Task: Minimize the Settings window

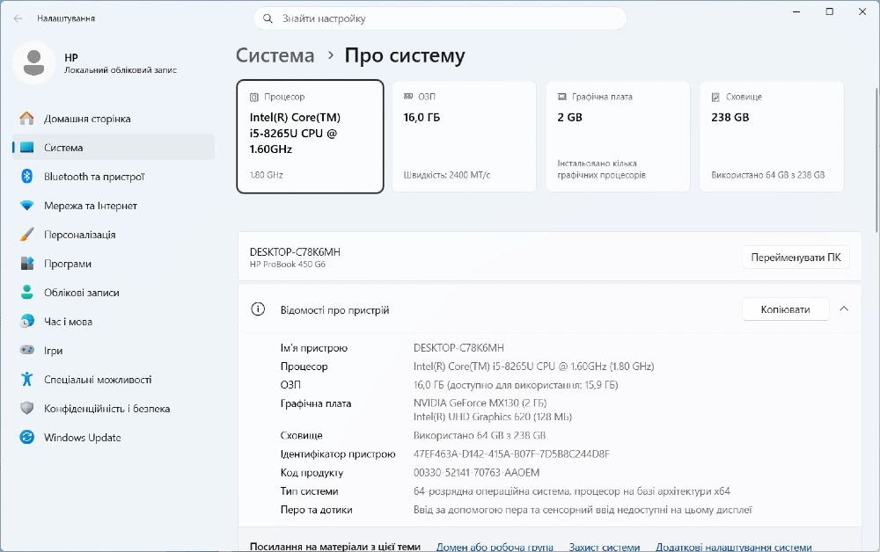Action: point(796,11)
